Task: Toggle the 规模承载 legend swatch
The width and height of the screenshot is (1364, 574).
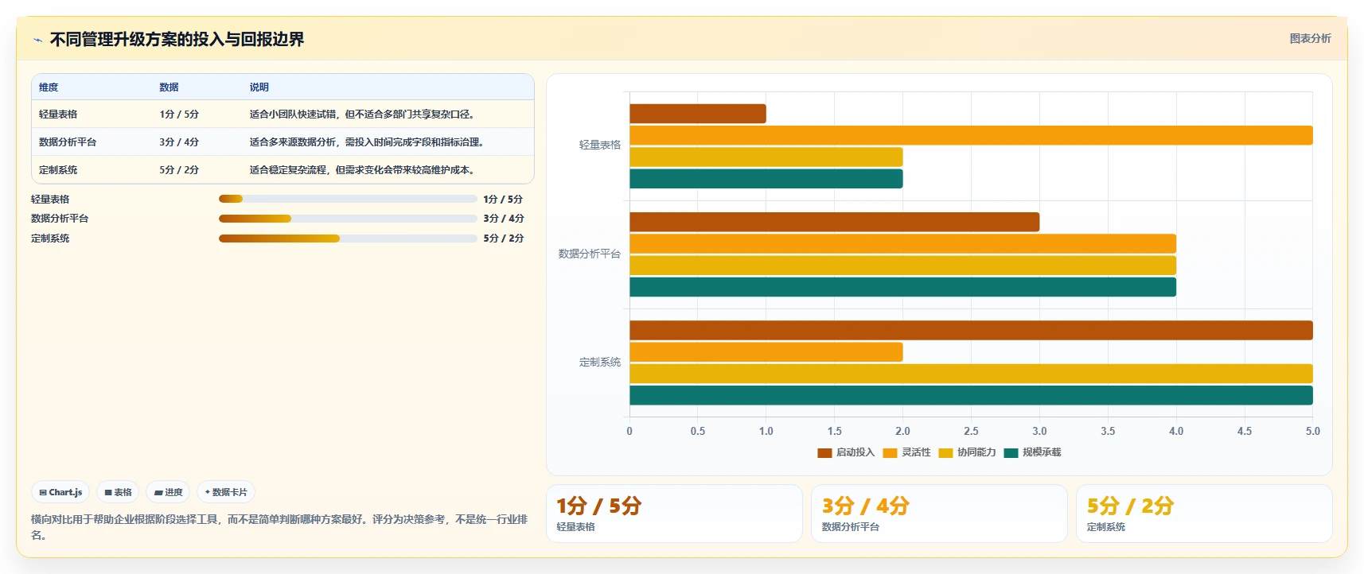Action: pos(1011,452)
